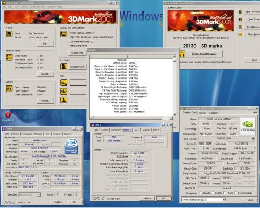Viewport: 260px width, 208px height.
Task: Toggle the PhysX checkbox in GPU-Z
Action: click(x=225, y=193)
